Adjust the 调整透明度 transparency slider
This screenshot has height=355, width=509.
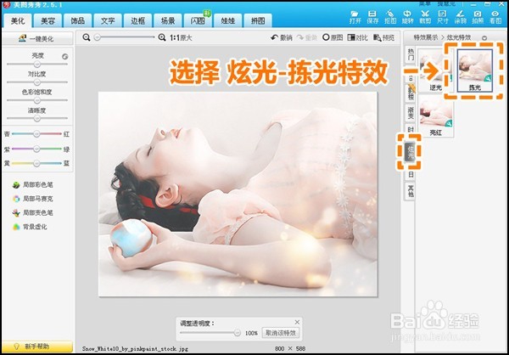pos(210,333)
